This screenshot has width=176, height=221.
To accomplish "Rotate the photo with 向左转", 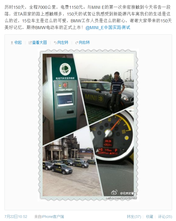I will [x=63, y=43].
